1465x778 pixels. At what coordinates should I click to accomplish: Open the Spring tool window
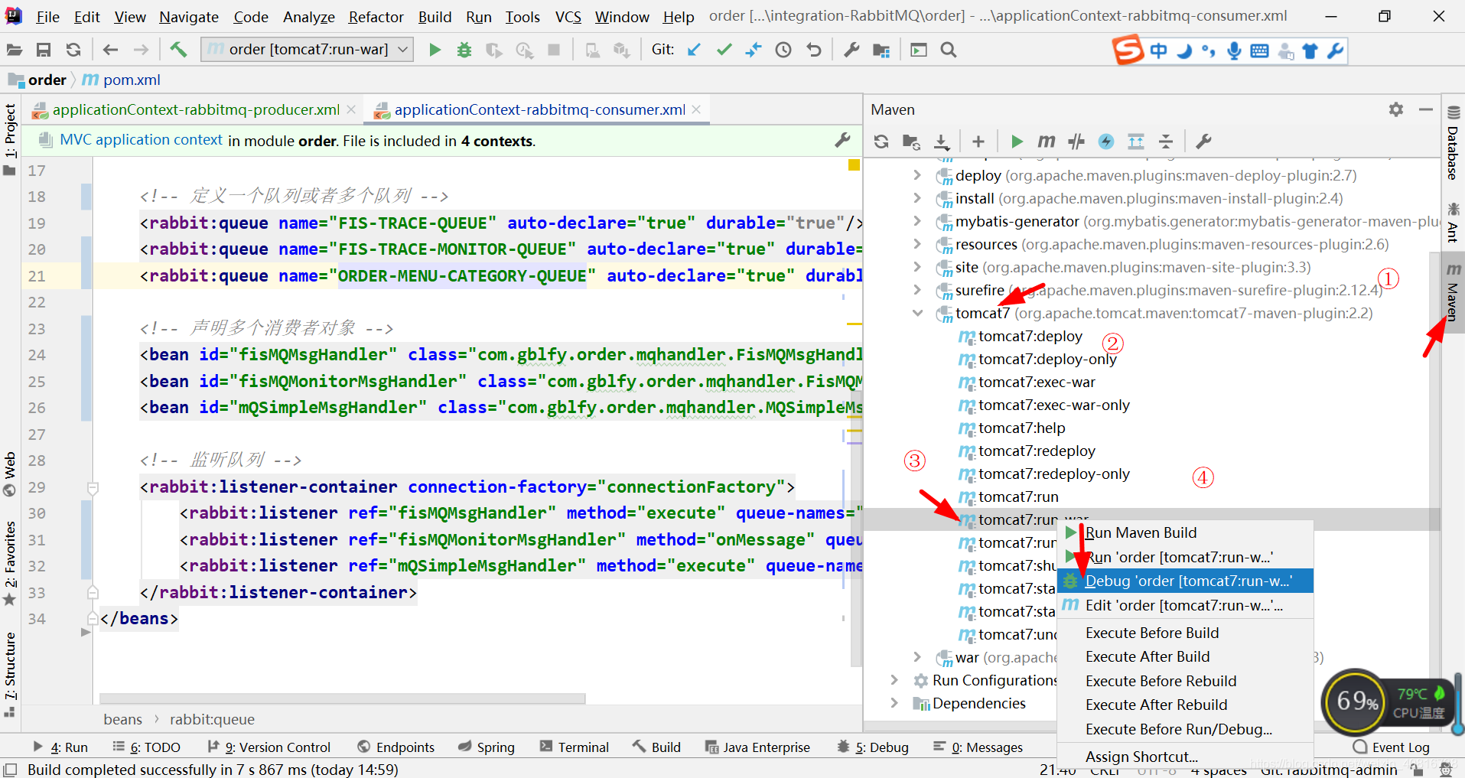tap(487, 747)
